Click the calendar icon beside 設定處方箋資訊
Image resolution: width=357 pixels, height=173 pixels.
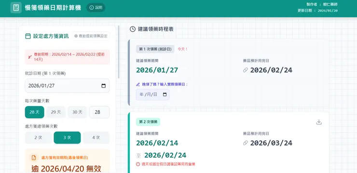[28, 36]
